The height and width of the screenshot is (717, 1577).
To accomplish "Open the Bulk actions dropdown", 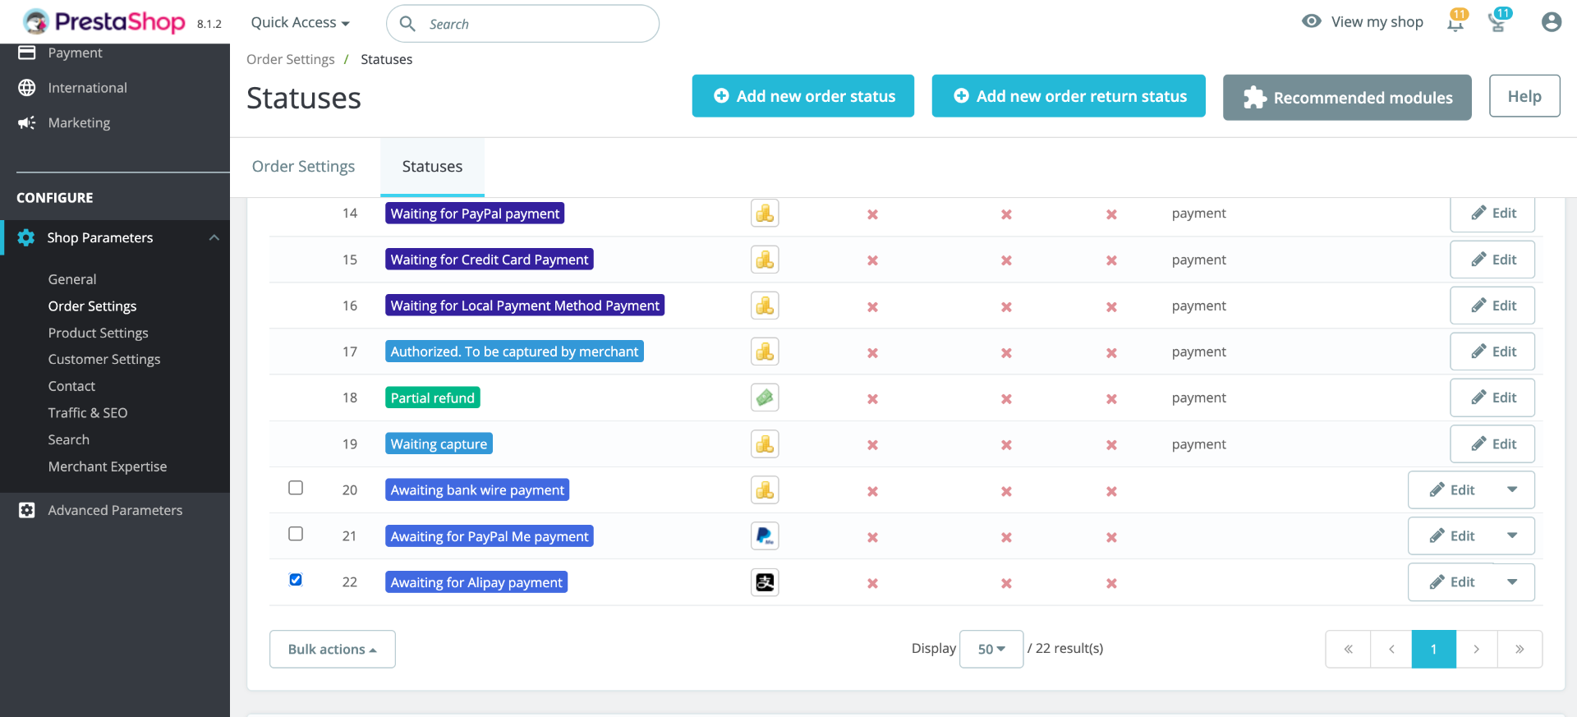I will (x=332, y=649).
